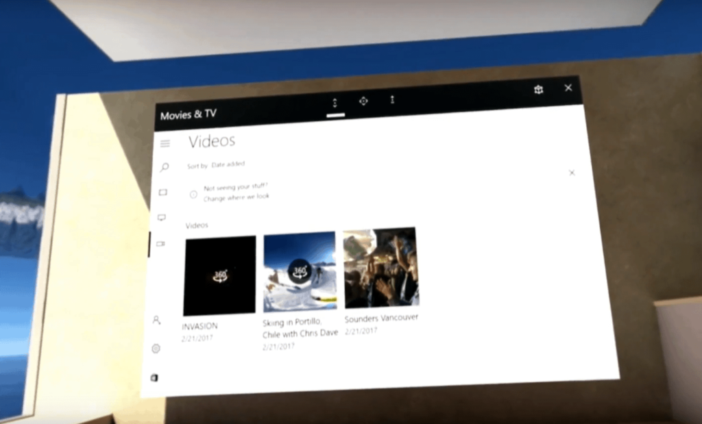Screen dimensions: 702x424
Task: Open the Sounders Vancouver video thumbnail
Action: [381, 268]
